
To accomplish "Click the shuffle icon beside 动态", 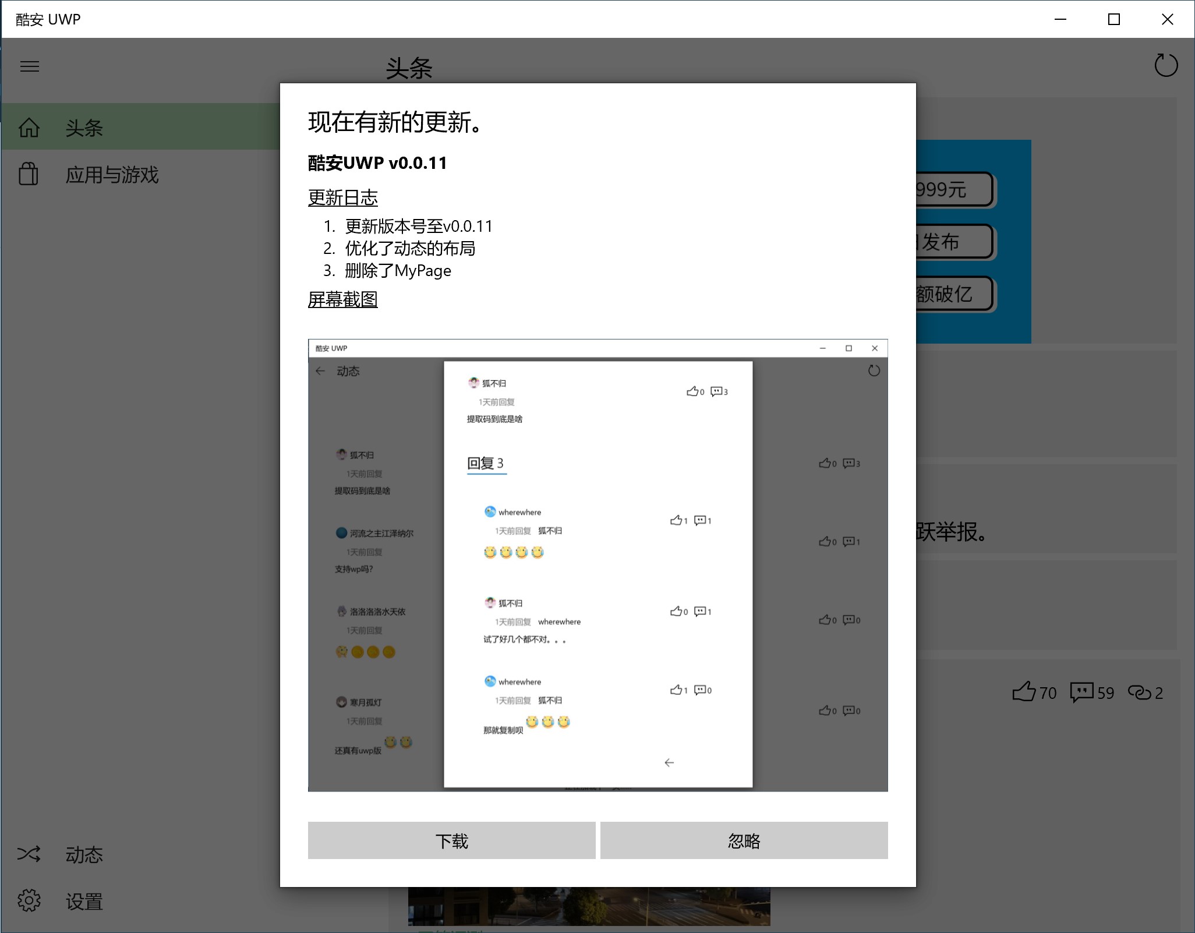I will coord(29,854).
